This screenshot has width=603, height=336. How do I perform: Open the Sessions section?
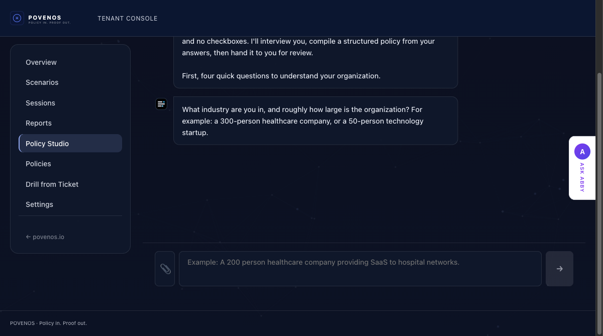pyautogui.click(x=40, y=103)
